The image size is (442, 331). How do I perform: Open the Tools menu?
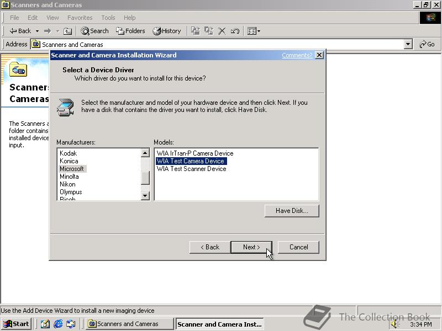(x=108, y=18)
